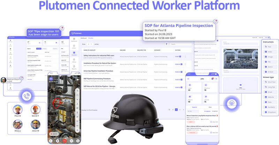
Task: Publish the Installation Procedure for Natural Gas System
Action: pos(179,64)
